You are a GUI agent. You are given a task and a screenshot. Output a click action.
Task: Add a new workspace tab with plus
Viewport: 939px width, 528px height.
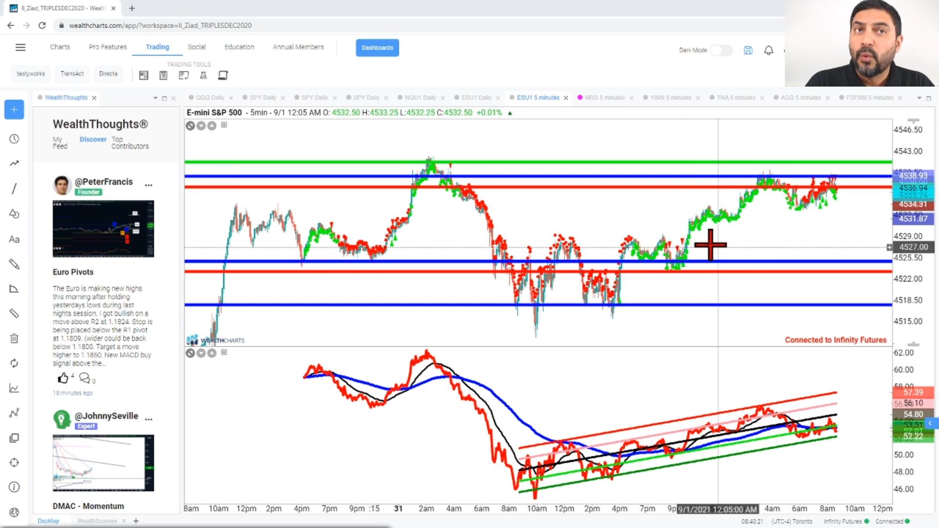(x=136, y=521)
